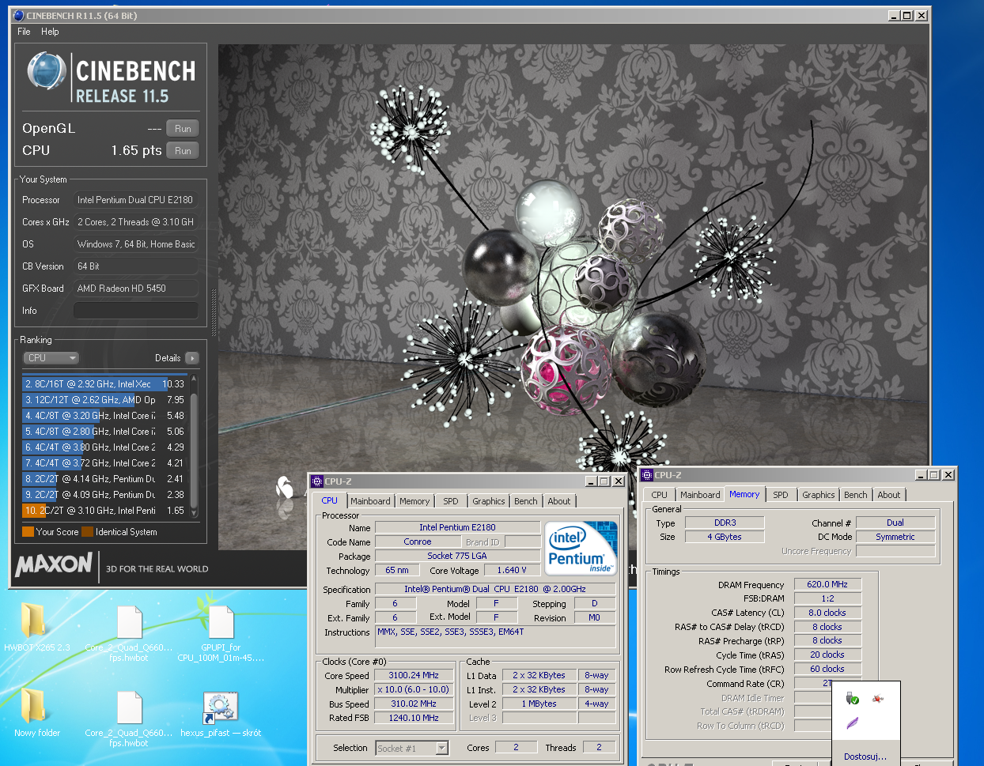
Task: Click the orange Your Score legend swatch
Action: (28, 532)
